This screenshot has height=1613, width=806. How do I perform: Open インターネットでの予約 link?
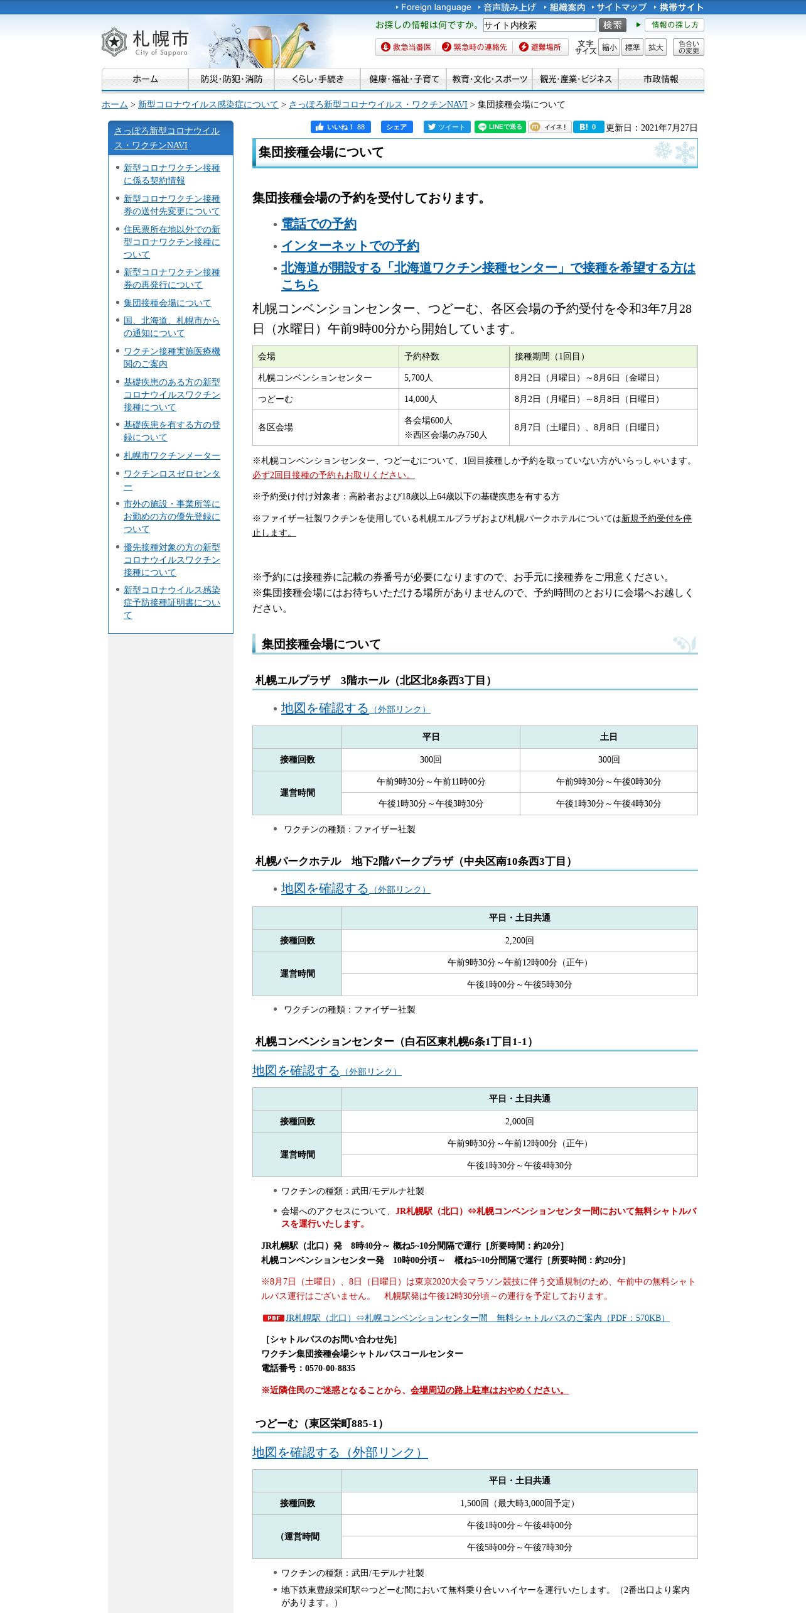click(350, 246)
